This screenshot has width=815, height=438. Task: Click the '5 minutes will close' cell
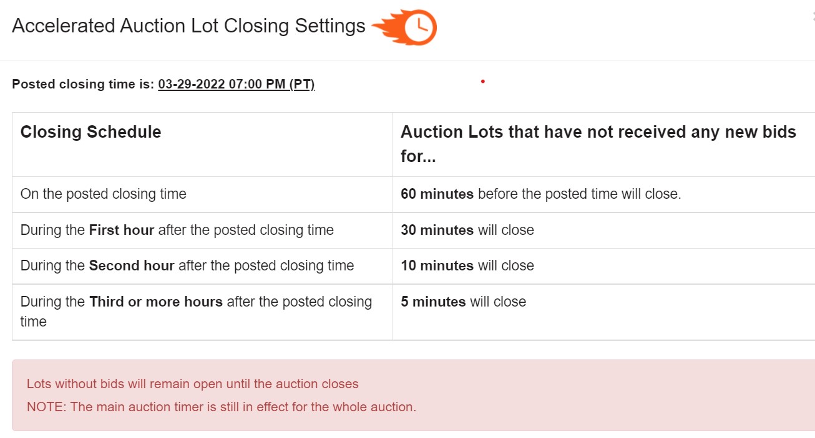point(603,312)
